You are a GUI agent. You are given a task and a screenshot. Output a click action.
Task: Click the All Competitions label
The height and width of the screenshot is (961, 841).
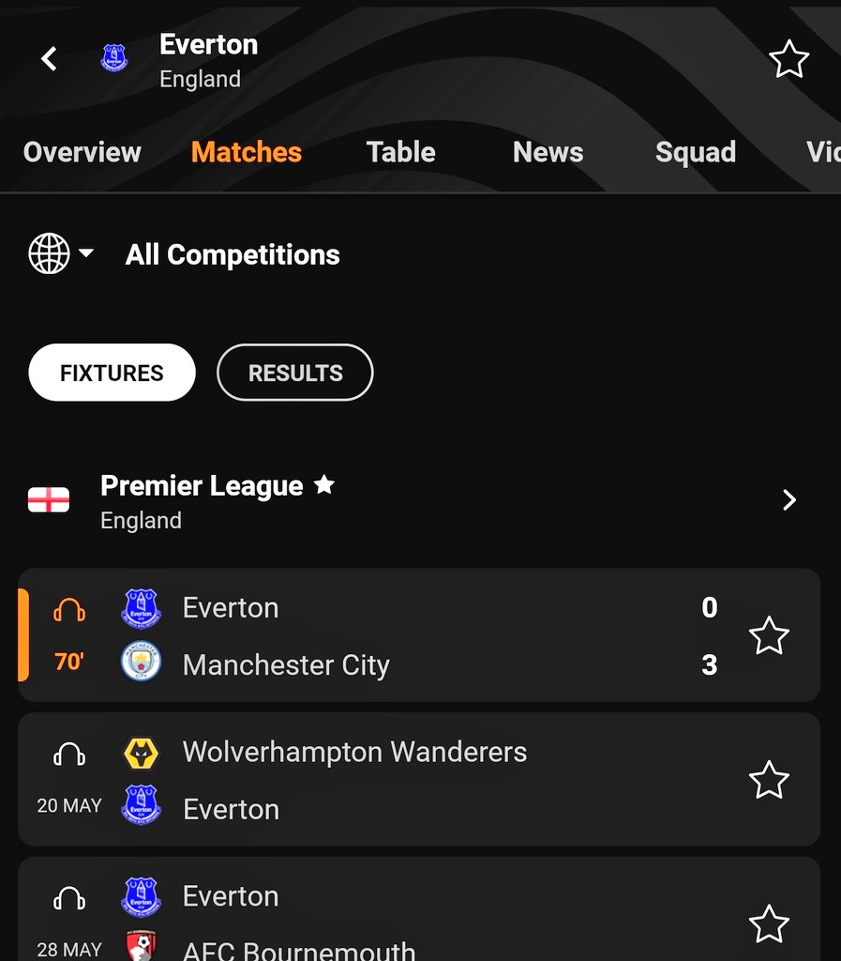point(233,254)
